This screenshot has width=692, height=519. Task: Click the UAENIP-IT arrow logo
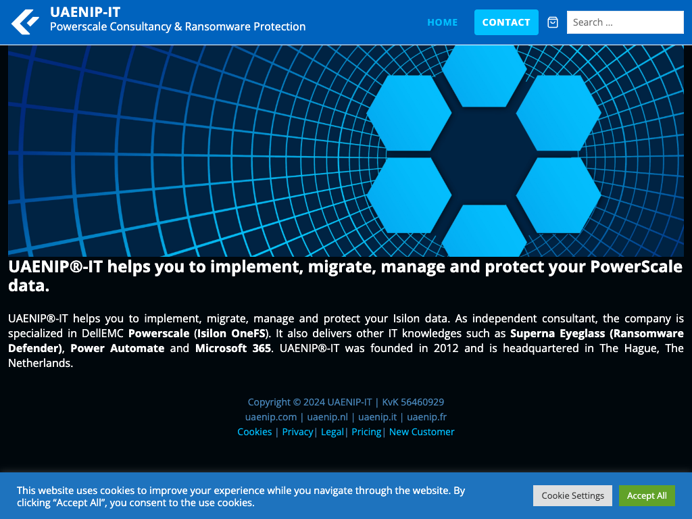pyautogui.click(x=25, y=22)
